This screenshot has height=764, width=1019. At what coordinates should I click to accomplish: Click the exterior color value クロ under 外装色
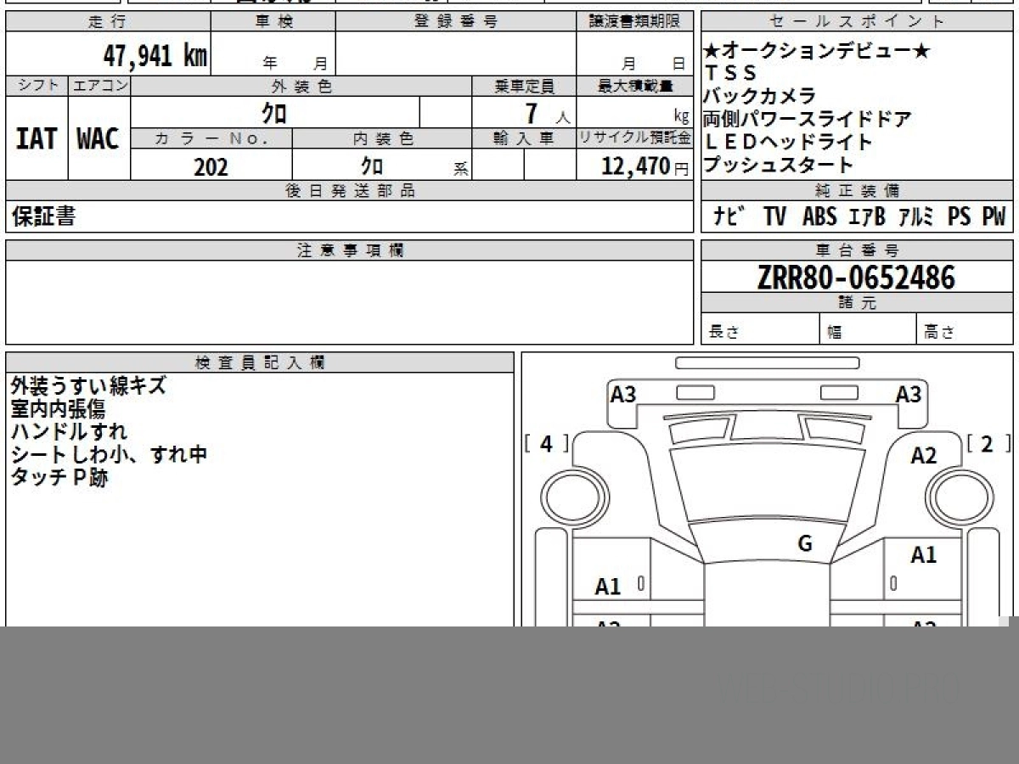pos(273,112)
